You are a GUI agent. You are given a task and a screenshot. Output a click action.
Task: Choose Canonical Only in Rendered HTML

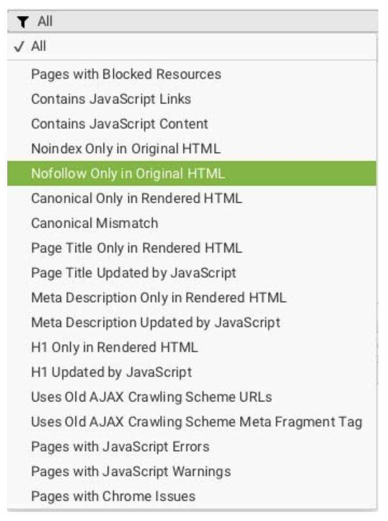click(x=192, y=199)
